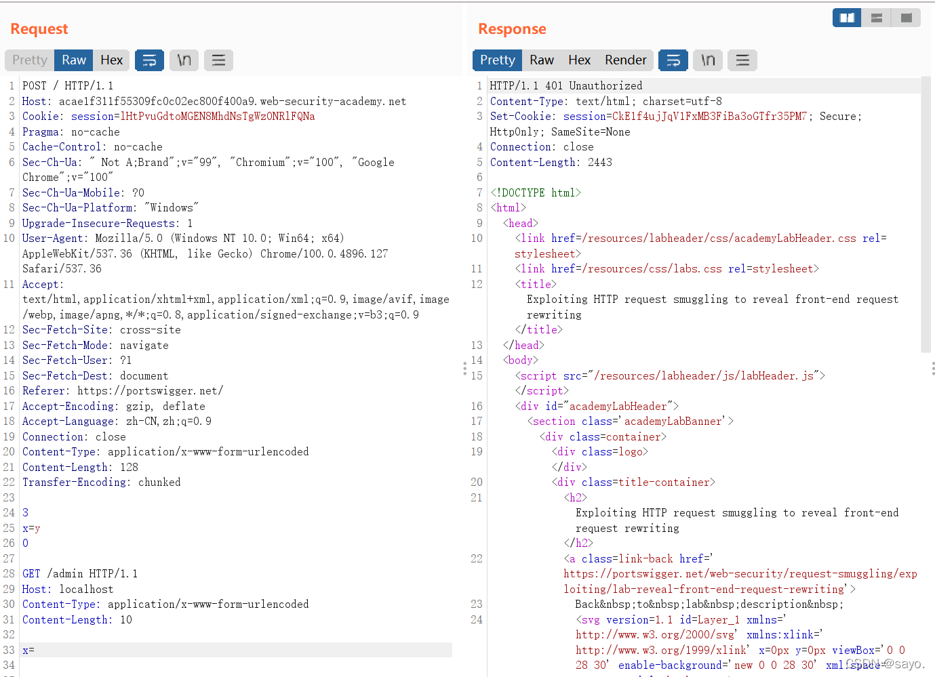Click the 'Sec-Fetch-Mode: navigate' header
Viewport: 935px width, 677px height.
(x=96, y=346)
